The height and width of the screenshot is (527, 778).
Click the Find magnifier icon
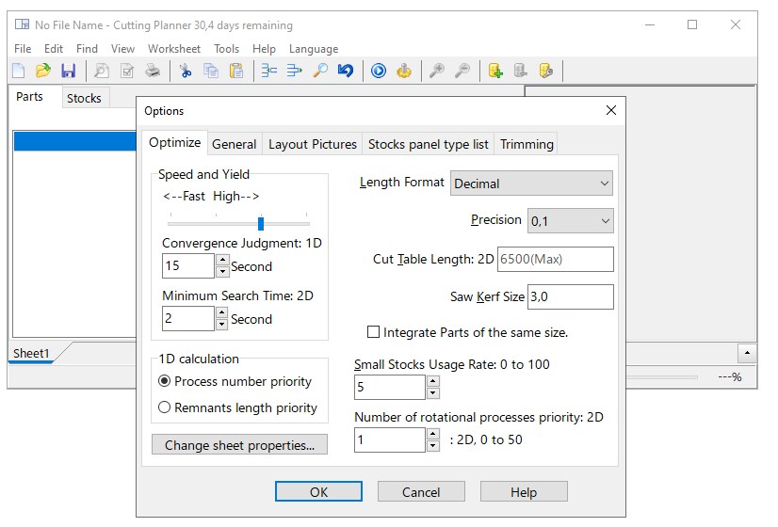(x=320, y=71)
